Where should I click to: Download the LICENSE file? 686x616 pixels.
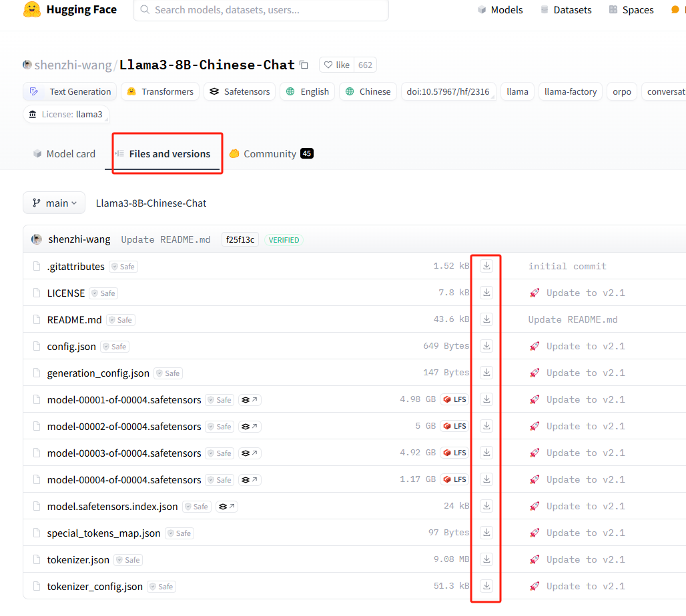486,293
